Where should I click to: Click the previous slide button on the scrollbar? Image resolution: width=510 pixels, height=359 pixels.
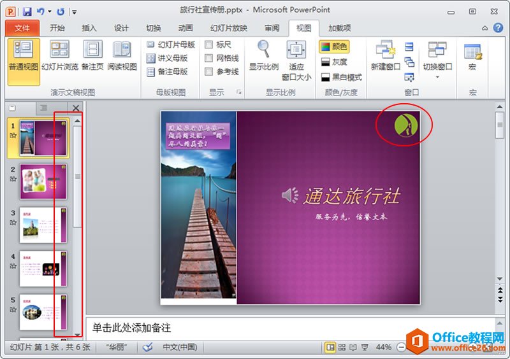point(500,290)
